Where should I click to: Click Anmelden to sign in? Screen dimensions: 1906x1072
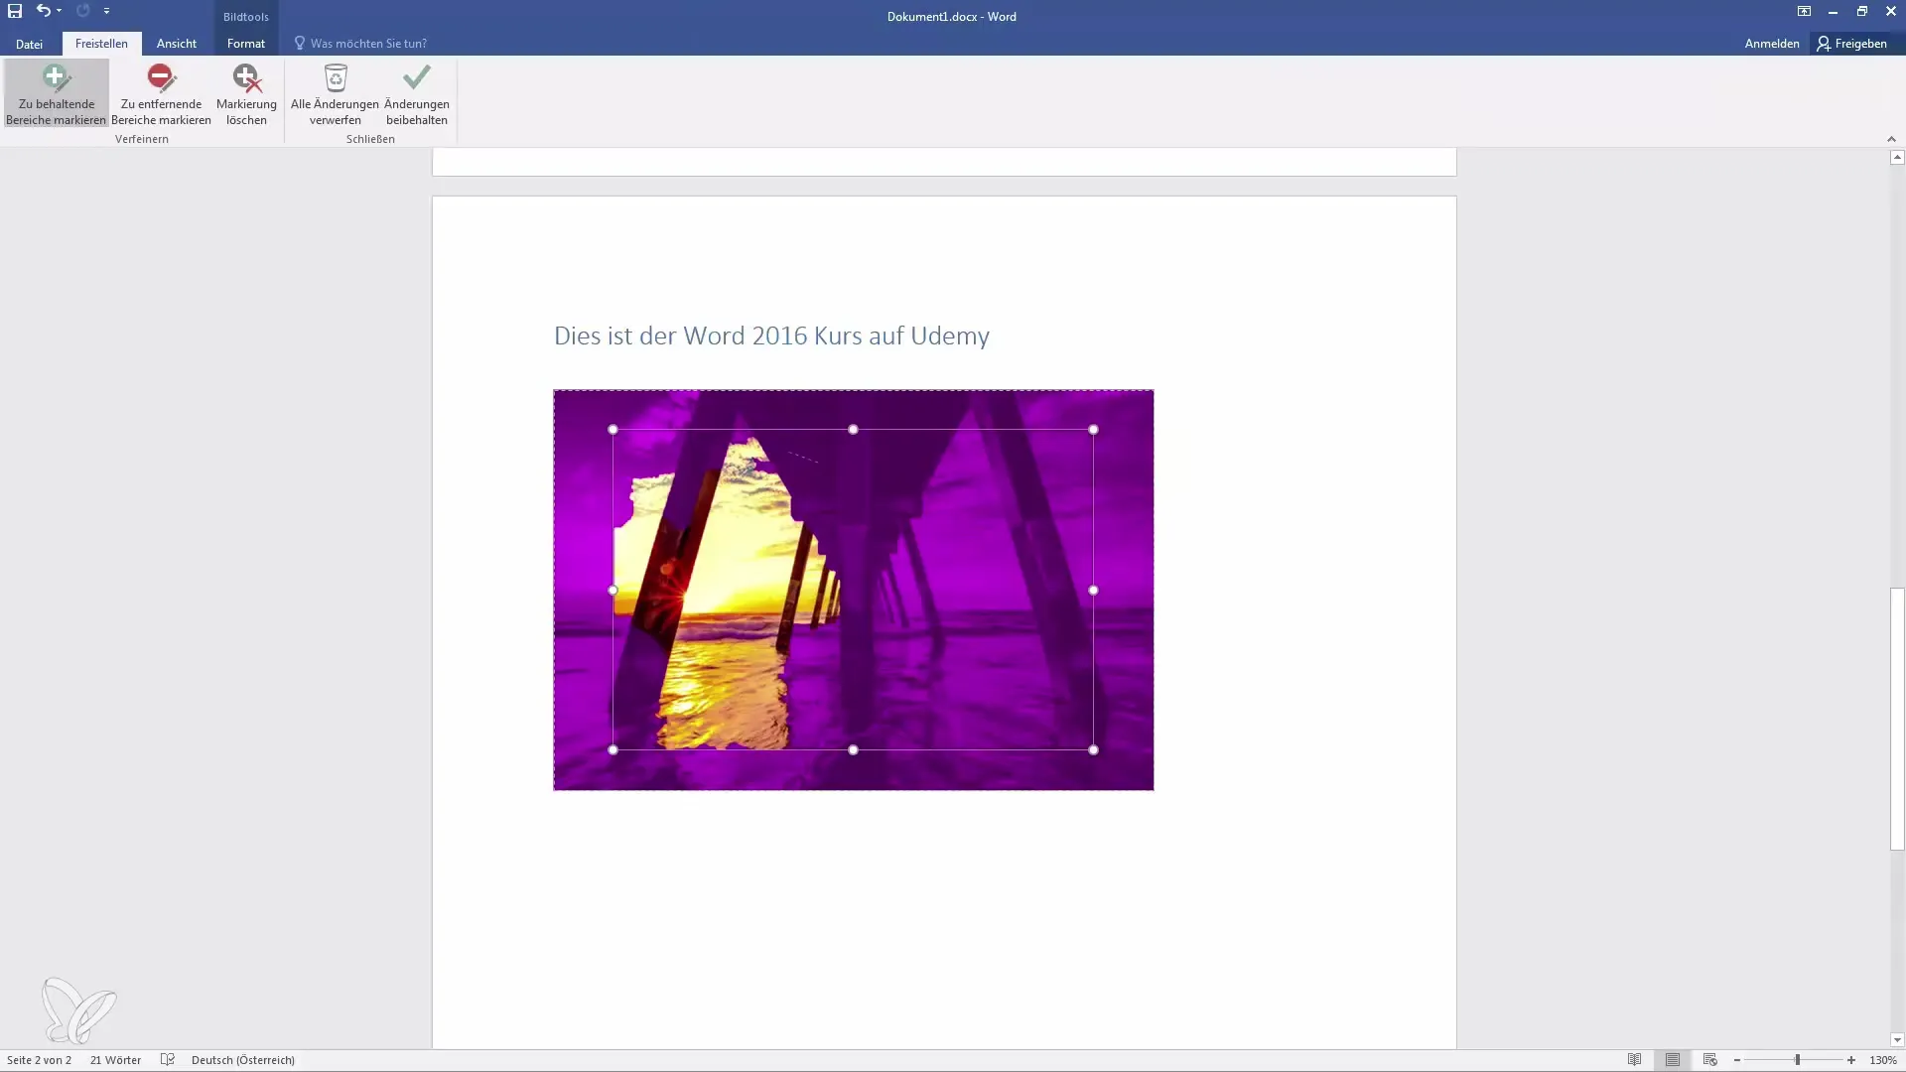pyautogui.click(x=1772, y=44)
